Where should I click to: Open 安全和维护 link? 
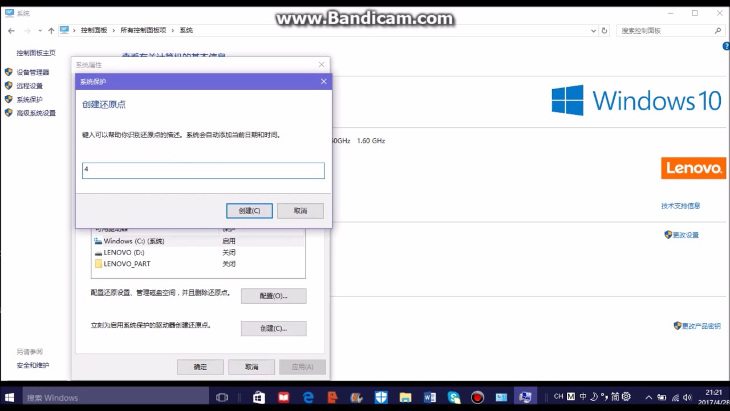(x=33, y=365)
